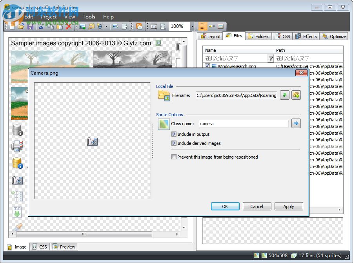Image resolution: width=353 pixels, height=263 pixels.
Task: Uncheck Include derived images
Action: click(174, 143)
